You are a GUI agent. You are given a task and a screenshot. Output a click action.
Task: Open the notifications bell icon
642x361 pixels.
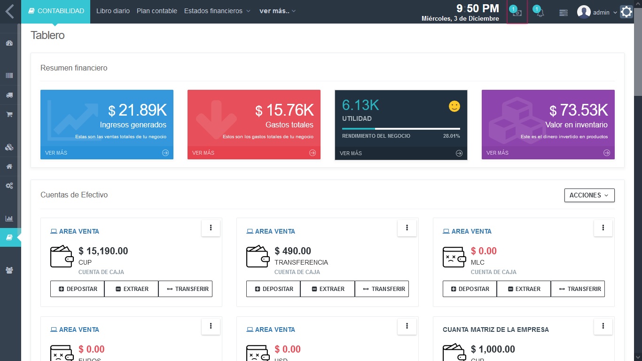pos(540,13)
